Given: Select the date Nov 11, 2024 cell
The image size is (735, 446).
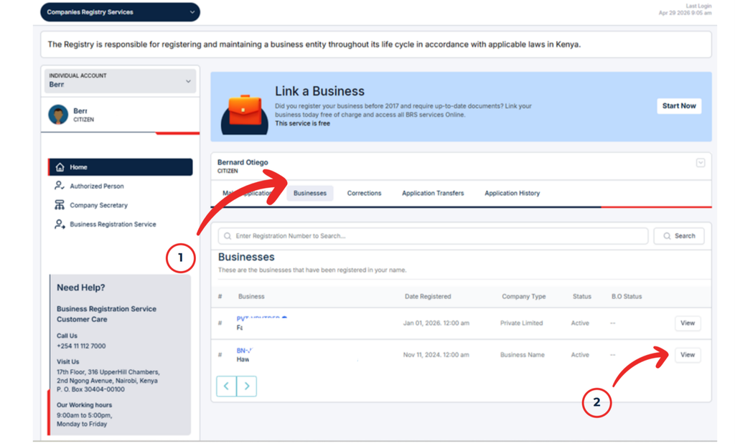Looking at the screenshot, I should pos(436,355).
